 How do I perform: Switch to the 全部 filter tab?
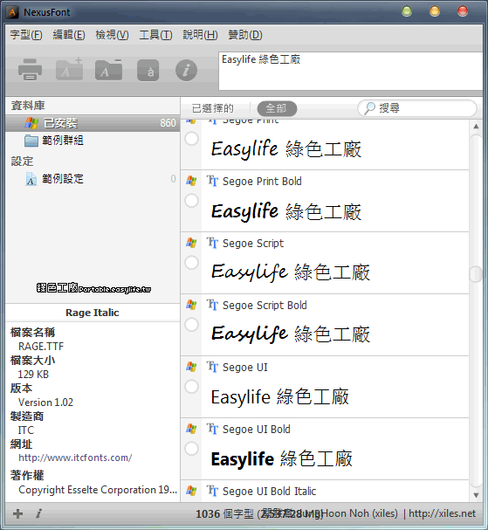pyautogui.click(x=277, y=108)
